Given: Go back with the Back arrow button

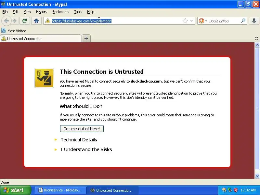Looking at the screenshot, I should (6, 21).
